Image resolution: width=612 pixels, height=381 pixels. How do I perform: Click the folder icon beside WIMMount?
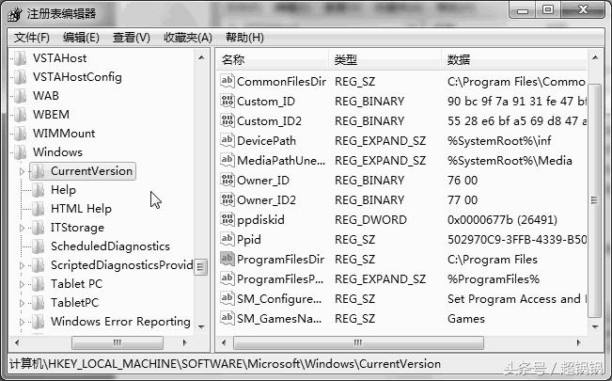coord(20,134)
